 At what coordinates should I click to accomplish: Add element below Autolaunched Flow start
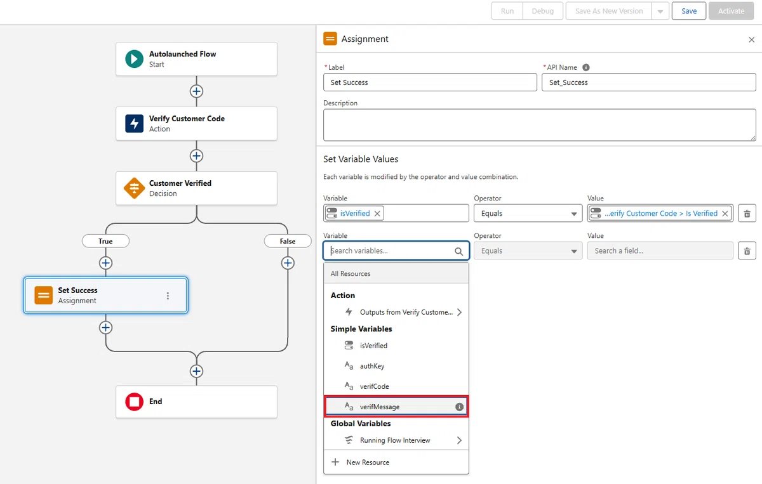[197, 91]
